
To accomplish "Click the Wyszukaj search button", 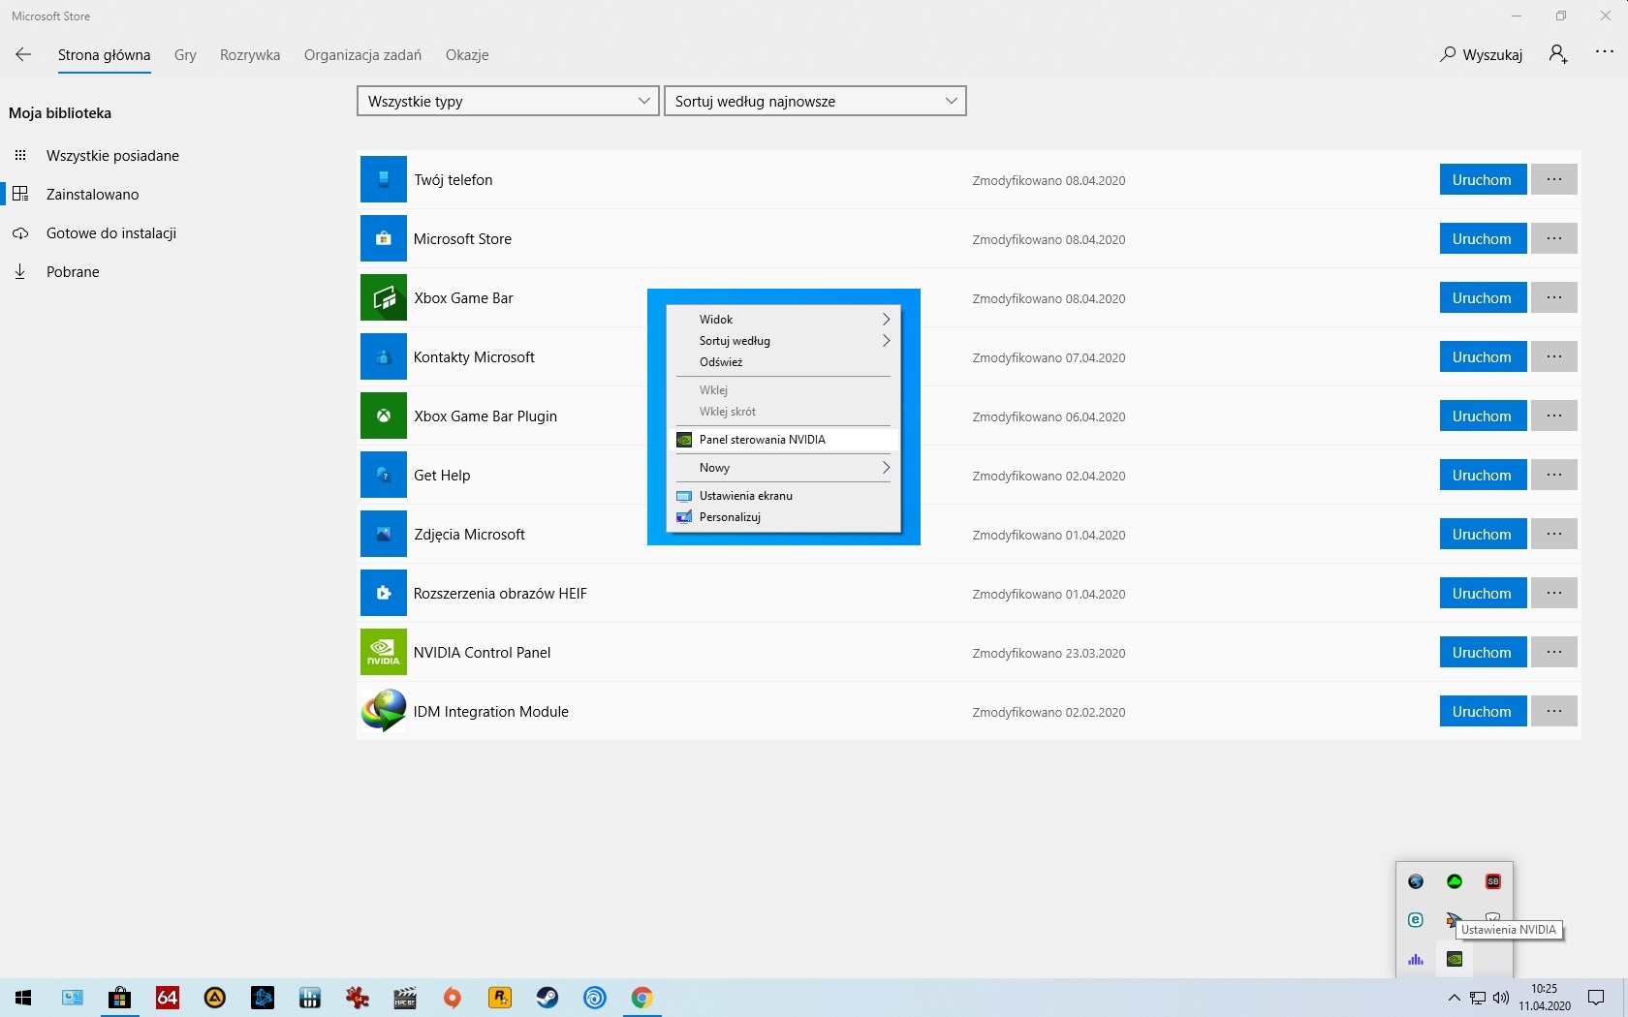I will pyautogui.click(x=1481, y=54).
